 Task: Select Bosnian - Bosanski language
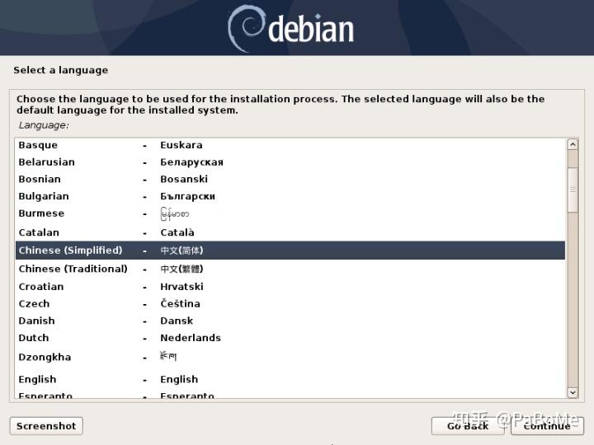click(x=290, y=180)
